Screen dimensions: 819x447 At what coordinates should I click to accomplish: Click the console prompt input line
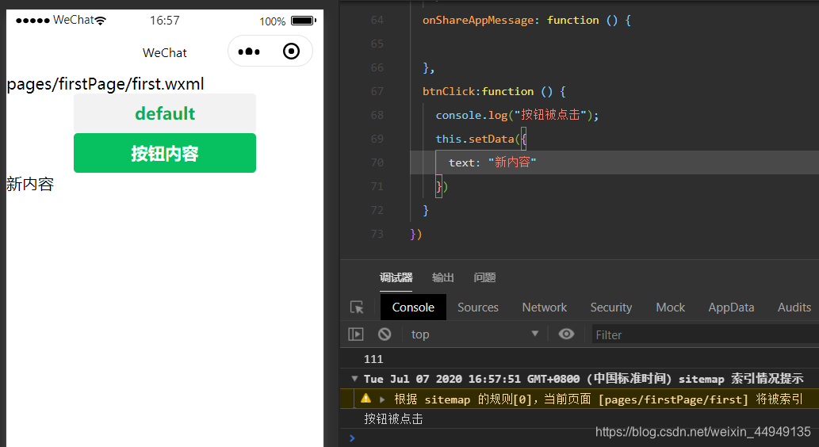click(585, 437)
